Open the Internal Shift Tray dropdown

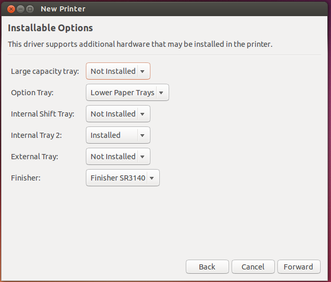118,114
